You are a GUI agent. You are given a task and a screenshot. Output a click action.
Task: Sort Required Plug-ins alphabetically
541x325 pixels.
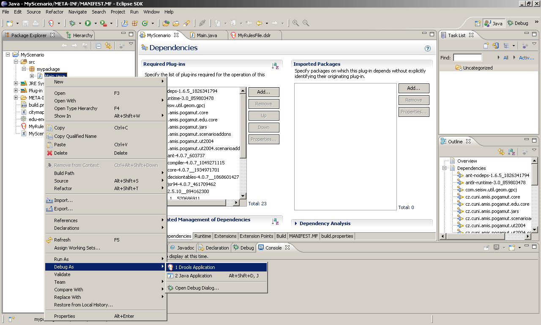coord(275,66)
